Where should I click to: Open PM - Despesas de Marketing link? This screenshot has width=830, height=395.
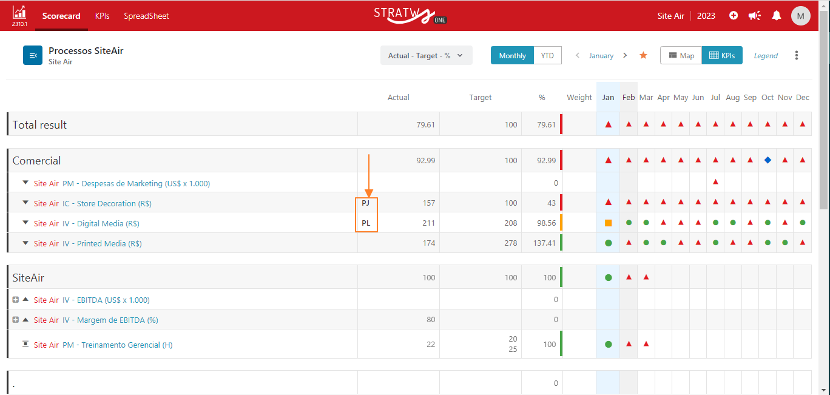(x=136, y=183)
